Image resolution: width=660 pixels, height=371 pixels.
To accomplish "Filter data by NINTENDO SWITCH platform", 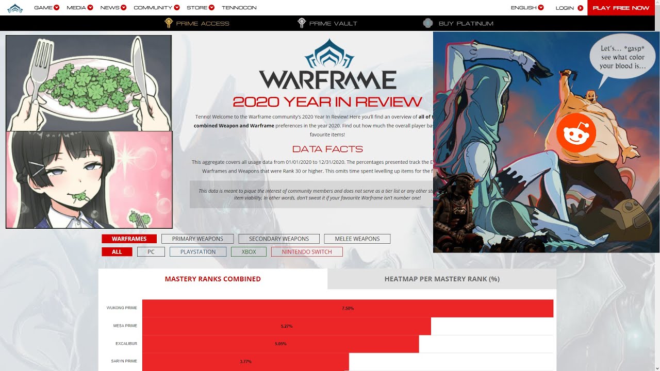I will pos(307,252).
